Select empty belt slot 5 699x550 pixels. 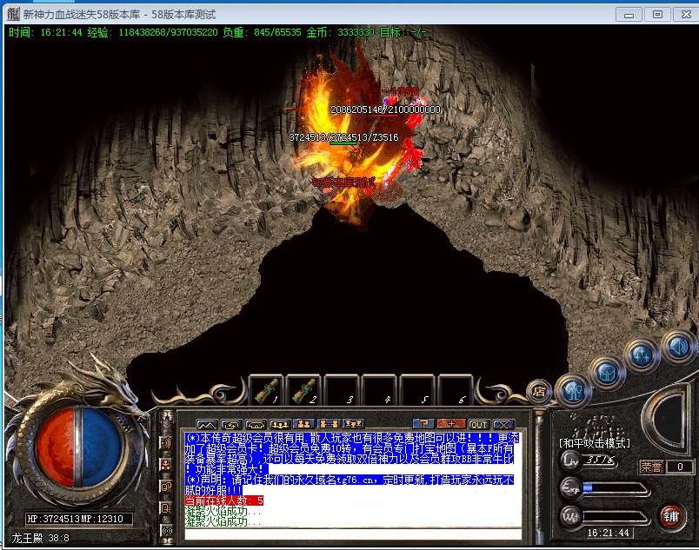[417, 391]
